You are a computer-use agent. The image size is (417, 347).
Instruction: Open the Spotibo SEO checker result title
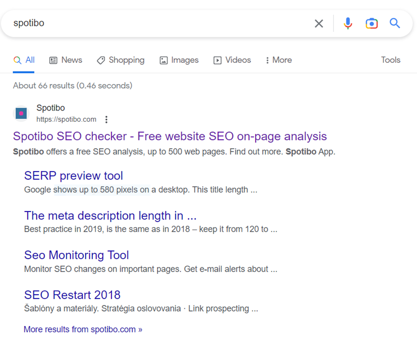click(169, 136)
